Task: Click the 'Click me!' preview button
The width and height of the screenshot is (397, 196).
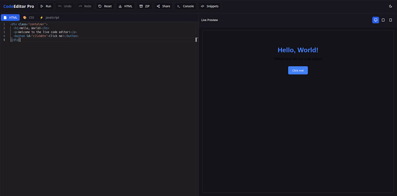Action: [x=298, y=70]
